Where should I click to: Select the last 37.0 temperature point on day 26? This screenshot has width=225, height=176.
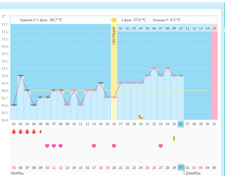pos(181,76)
